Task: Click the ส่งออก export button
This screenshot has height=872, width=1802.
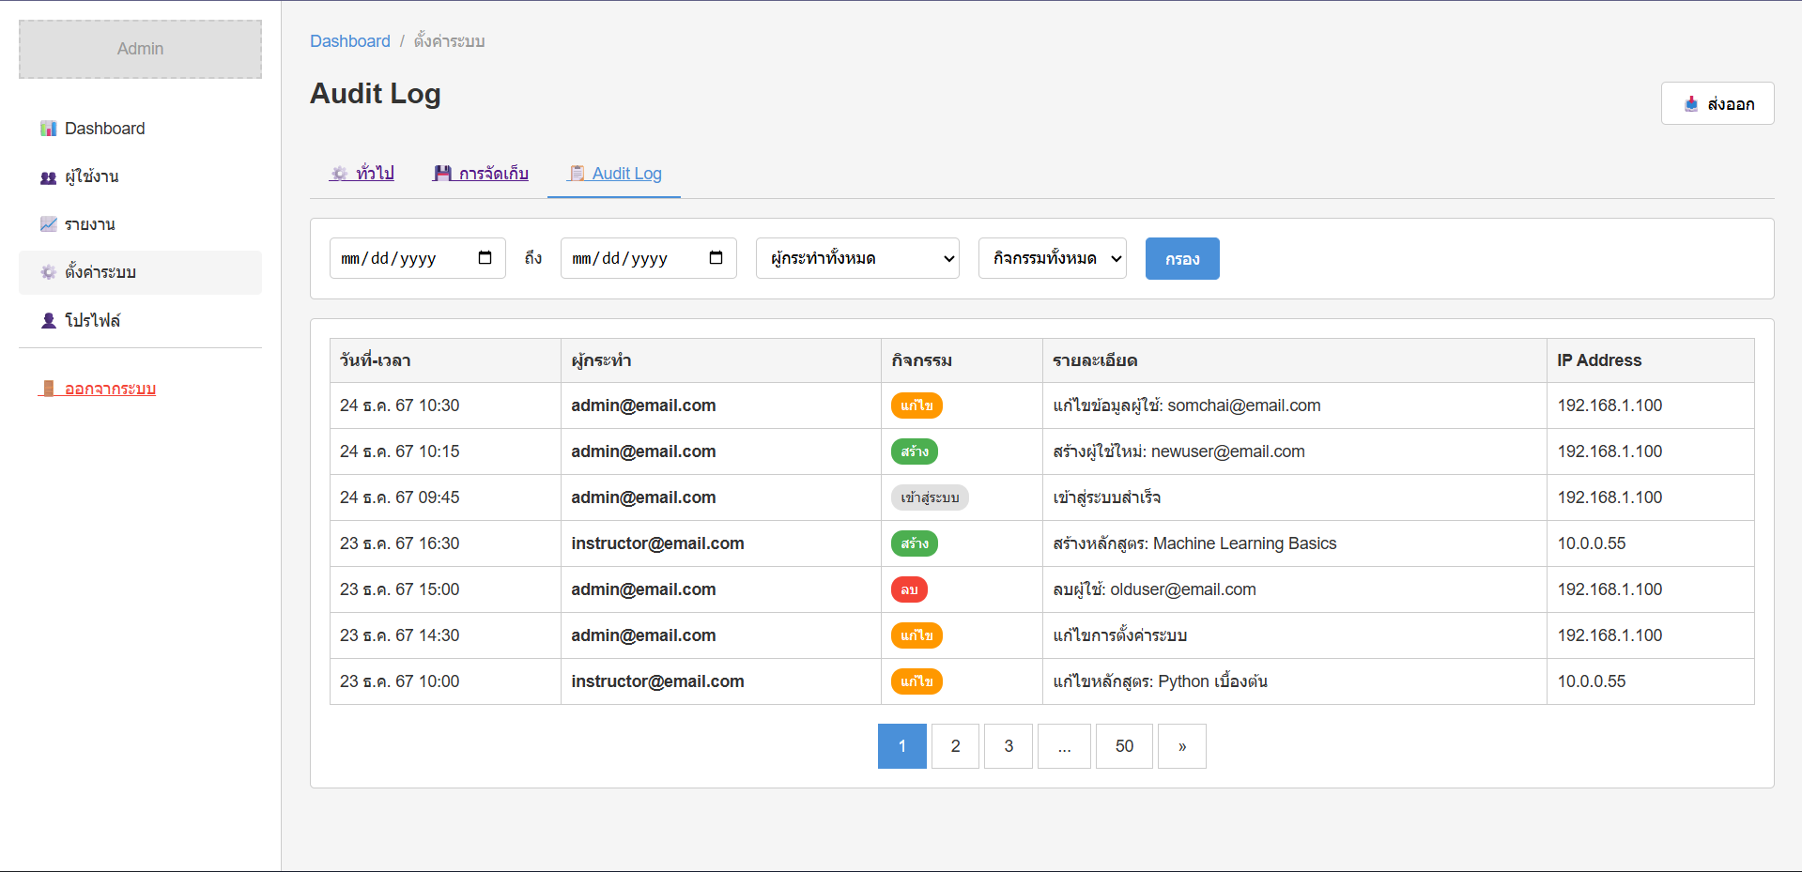Action: (1717, 103)
